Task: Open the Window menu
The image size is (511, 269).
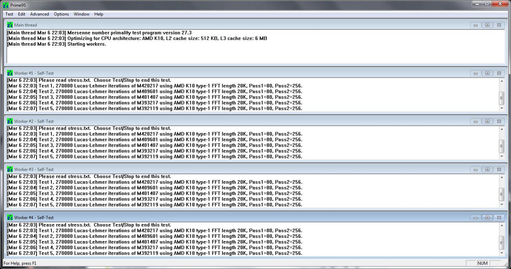Action: [x=82, y=14]
